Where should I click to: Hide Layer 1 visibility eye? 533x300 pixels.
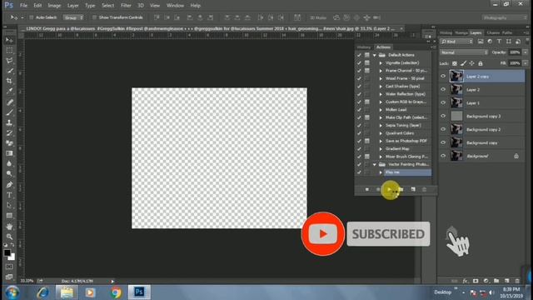443,102
